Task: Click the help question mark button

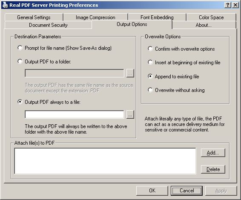Action: [228, 5]
